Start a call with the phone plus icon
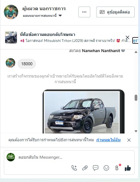 coord(74,168)
